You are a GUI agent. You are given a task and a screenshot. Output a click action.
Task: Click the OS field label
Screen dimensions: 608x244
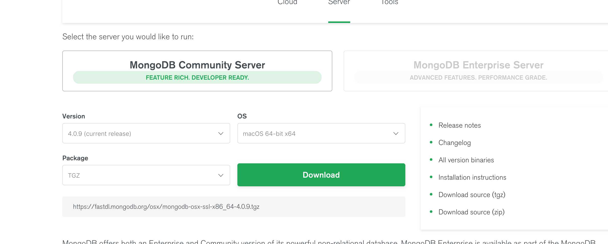click(242, 116)
